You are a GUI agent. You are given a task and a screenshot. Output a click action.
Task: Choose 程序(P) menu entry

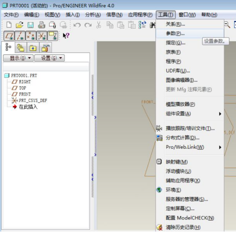tap(190, 62)
